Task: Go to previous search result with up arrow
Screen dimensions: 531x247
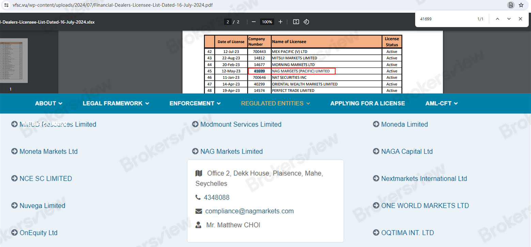Action: coord(498,19)
